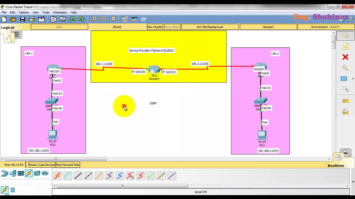The image size is (355, 199).
Task: Reset zoom with magnifier R icon
Action: (x=103, y=19)
